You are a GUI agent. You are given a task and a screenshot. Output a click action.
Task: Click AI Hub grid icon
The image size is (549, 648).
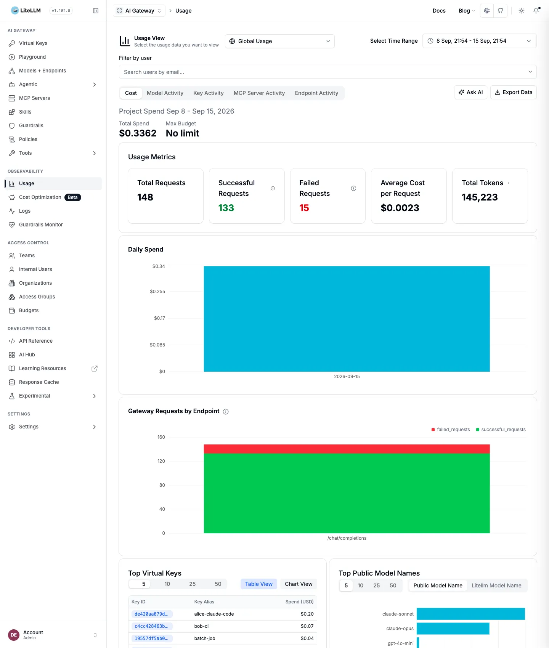[12, 354]
